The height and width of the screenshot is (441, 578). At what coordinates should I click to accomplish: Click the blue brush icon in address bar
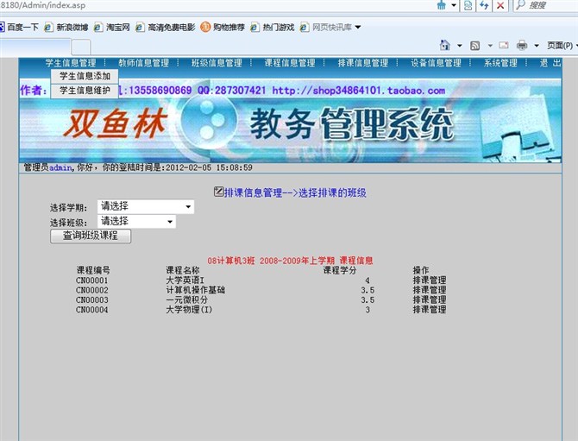442,6
